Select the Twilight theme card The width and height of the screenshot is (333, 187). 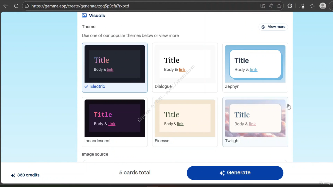(255, 122)
